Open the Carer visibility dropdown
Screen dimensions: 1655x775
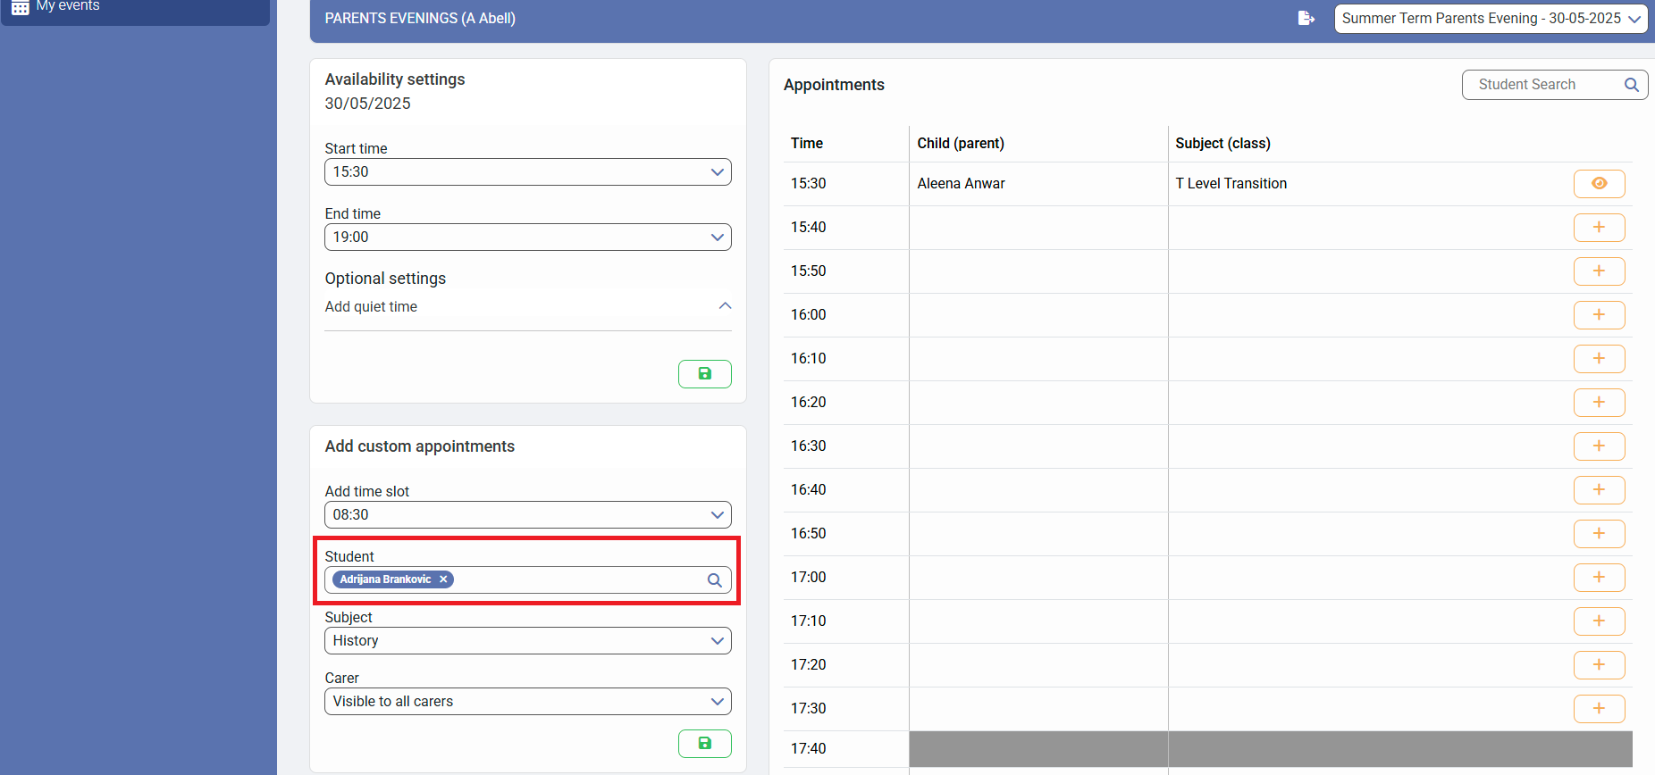[x=527, y=702]
